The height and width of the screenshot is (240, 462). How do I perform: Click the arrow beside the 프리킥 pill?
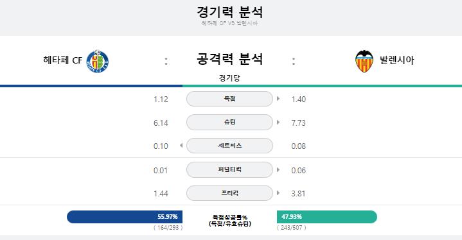click(278, 193)
